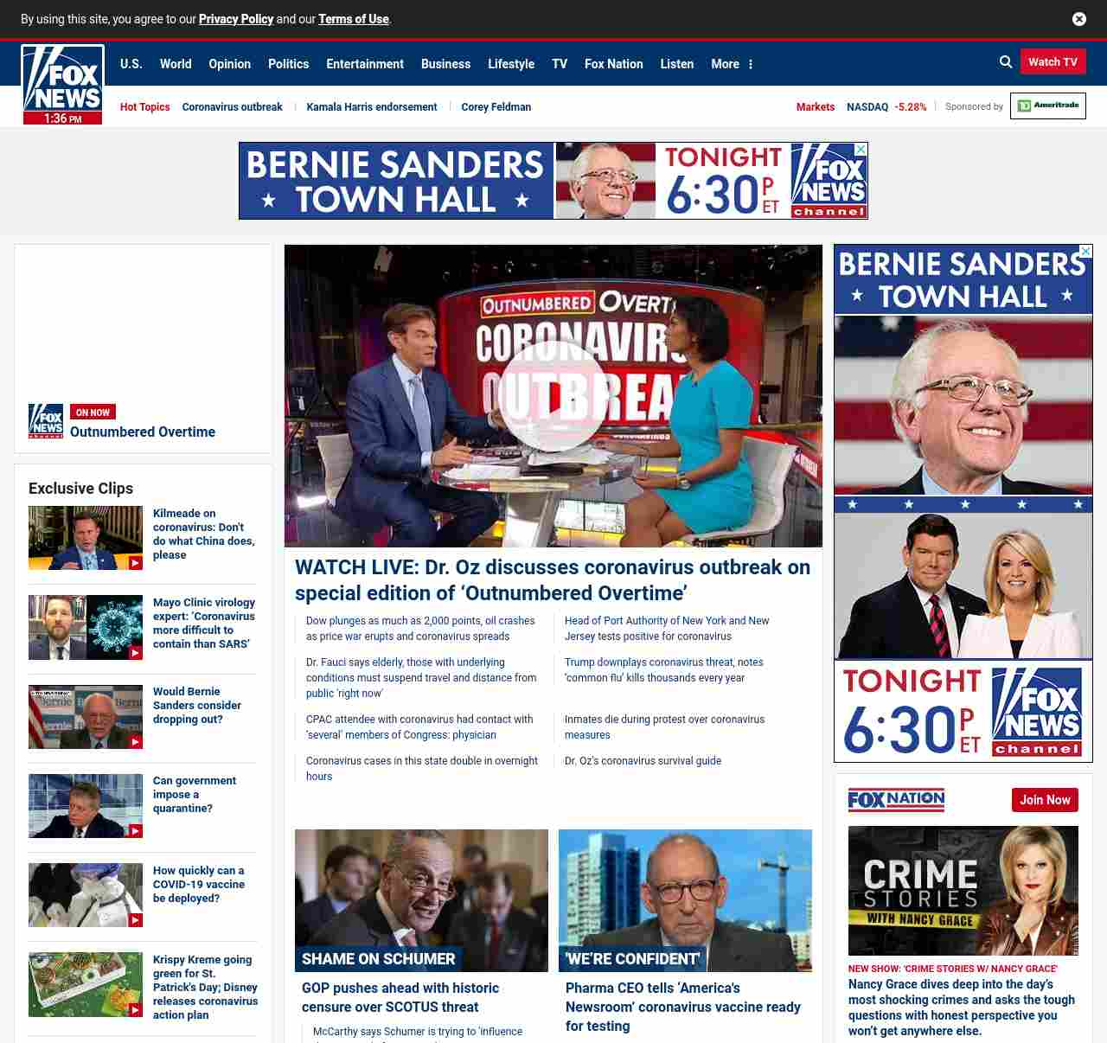Play the Dr. Oz live video

(x=553, y=395)
